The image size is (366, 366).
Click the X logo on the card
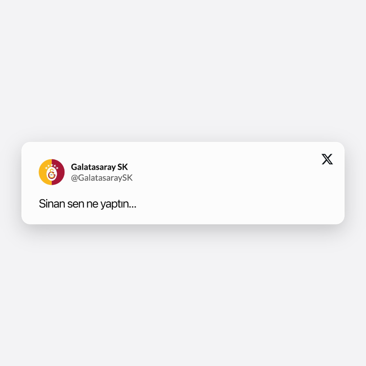click(327, 159)
